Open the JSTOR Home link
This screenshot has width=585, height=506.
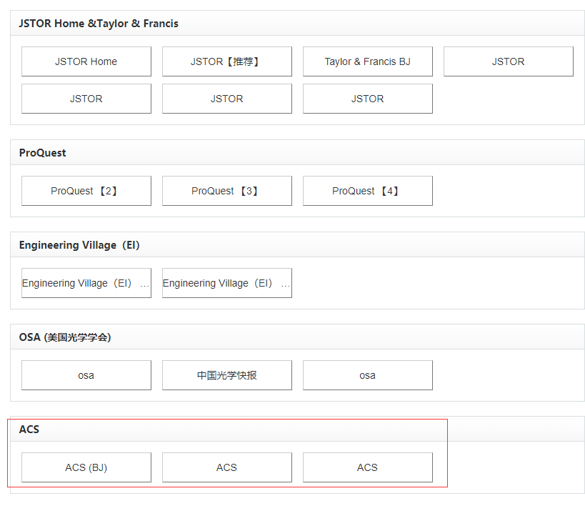(86, 61)
